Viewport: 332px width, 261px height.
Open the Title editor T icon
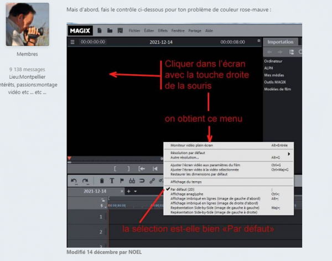[112, 181]
